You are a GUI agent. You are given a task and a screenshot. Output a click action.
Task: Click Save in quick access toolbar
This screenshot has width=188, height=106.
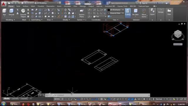tap(16, 3)
